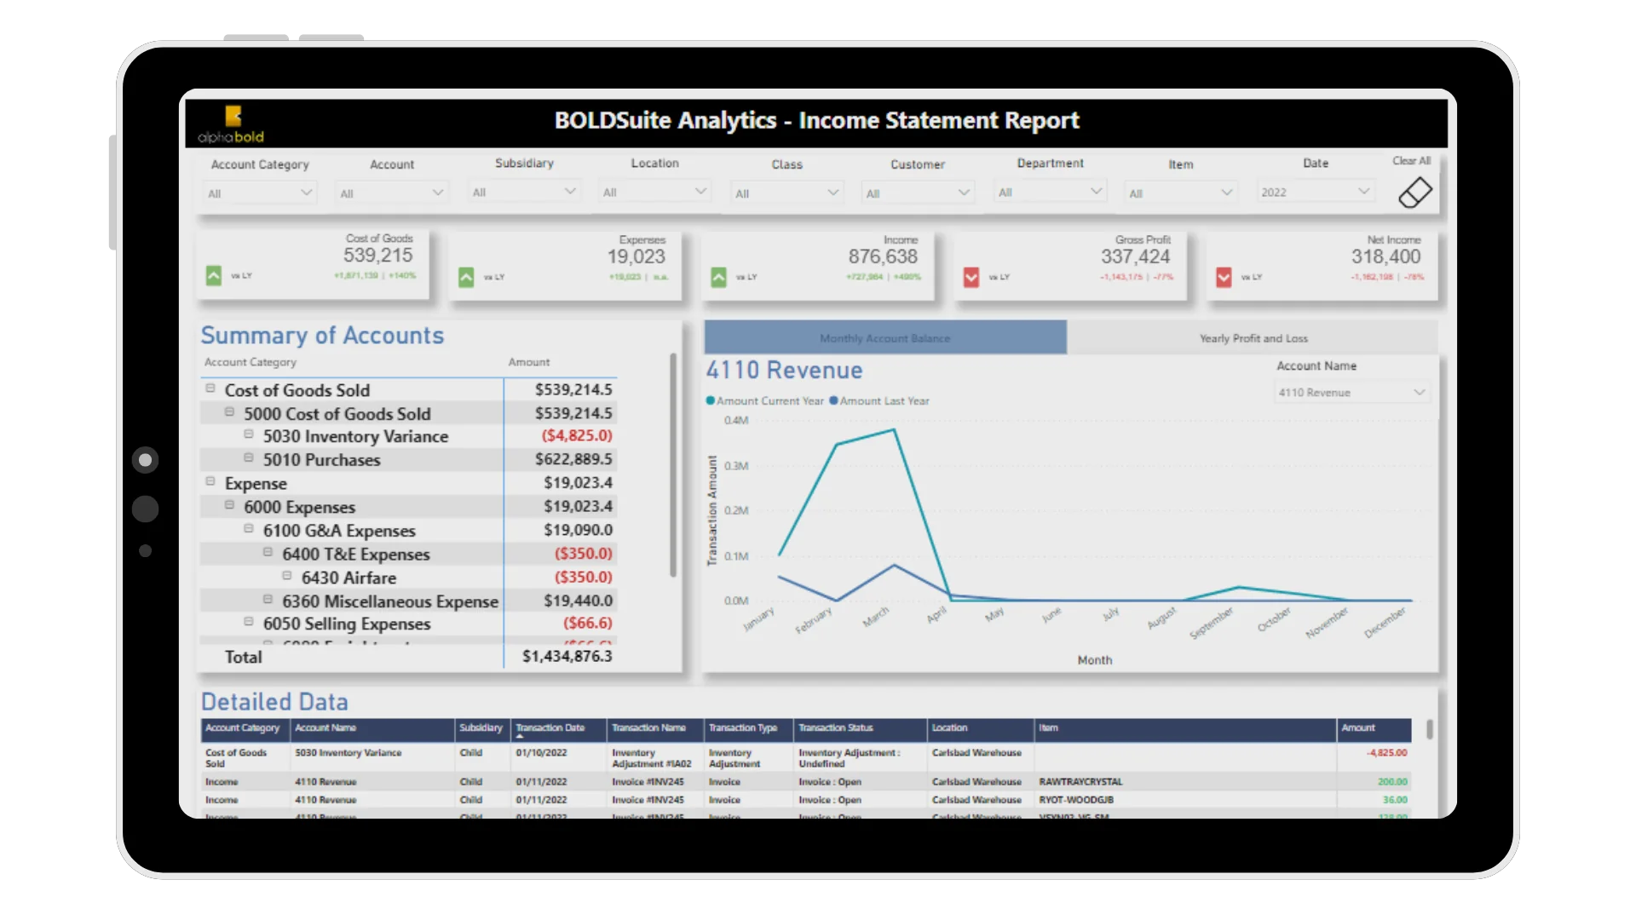Open the Date dropdown showing 2022
The height and width of the screenshot is (920, 1636).
tap(1315, 193)
